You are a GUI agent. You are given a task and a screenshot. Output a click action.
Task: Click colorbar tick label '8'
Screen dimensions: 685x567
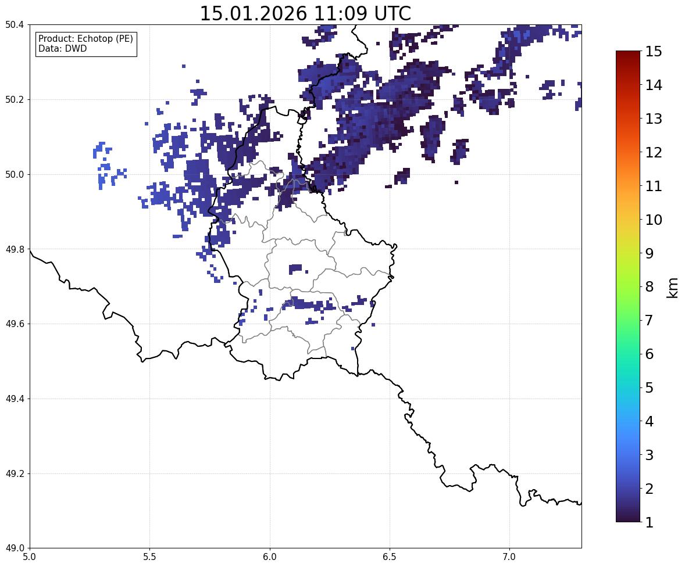coord(650,287)
